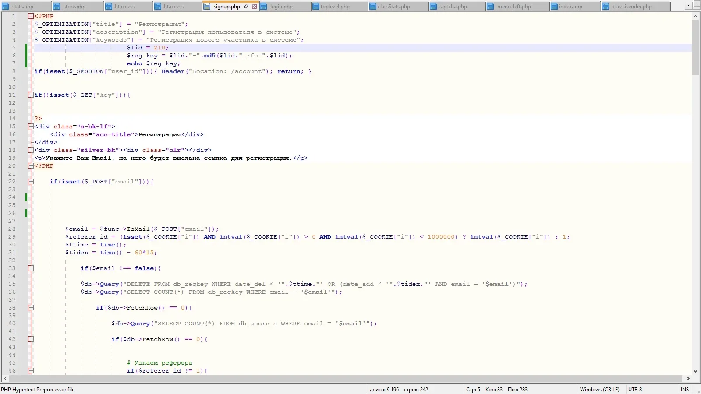Image resolution: width=701 pixels, height=394 pixels.
Task: Click 'Поз: 283' in status bar
Action: [517, 390]
